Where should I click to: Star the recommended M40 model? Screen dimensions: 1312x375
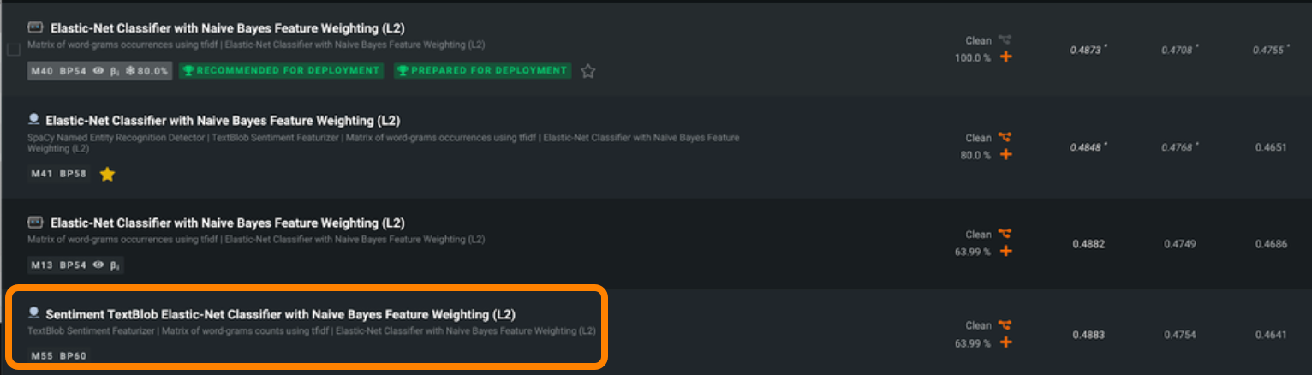(587, 71)
